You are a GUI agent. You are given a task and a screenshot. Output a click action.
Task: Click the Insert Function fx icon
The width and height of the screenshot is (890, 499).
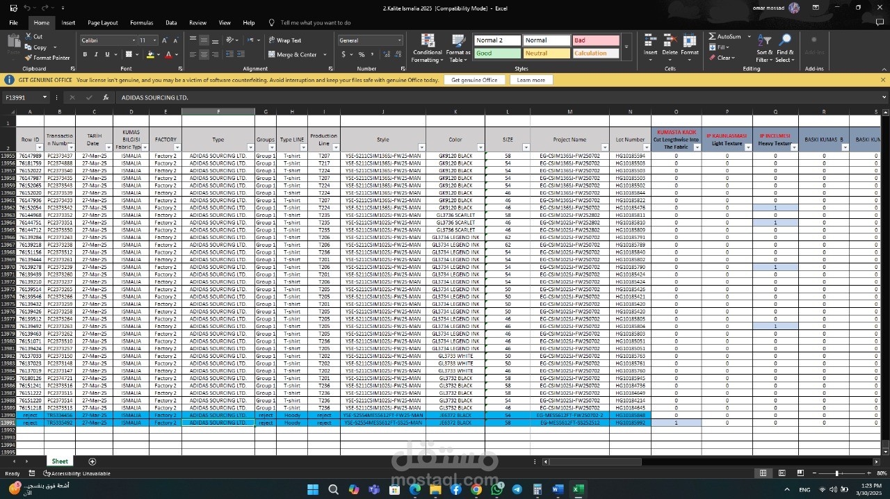[x=105, y=98]
